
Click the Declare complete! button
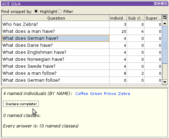pyautogui.click(x=21, y=104)
